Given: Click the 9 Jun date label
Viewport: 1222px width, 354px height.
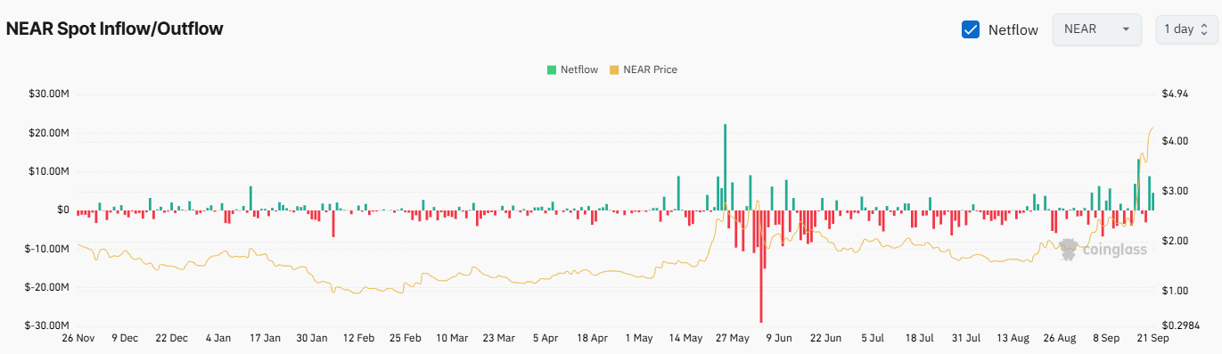Looking at the screenshot, I should coord(780,339).
